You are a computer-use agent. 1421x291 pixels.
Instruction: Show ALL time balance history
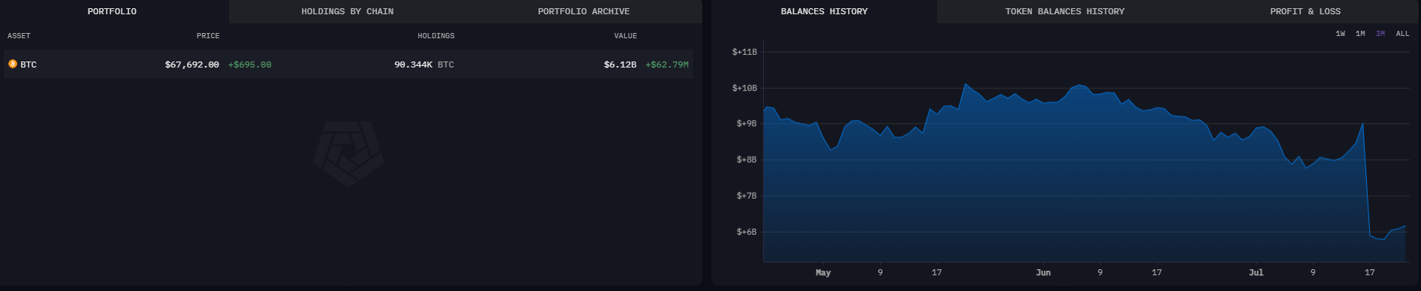coord(1402,34)
